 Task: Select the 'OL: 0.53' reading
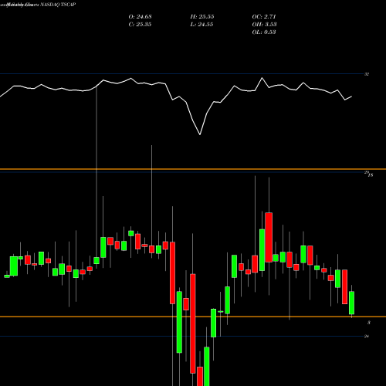[x=264, y=32]
